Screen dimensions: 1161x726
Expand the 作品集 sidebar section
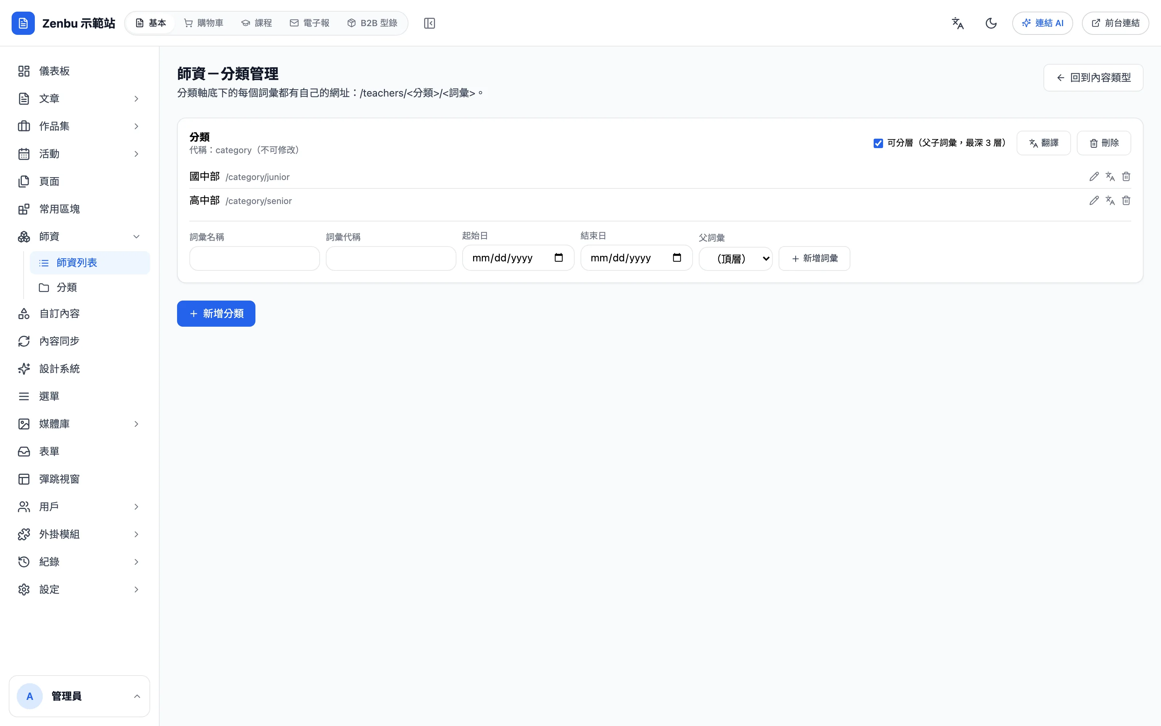click(80, 126)
